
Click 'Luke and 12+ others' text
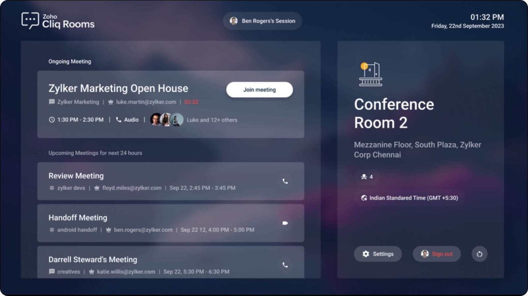pyautogui.click(x=212, y=120)
